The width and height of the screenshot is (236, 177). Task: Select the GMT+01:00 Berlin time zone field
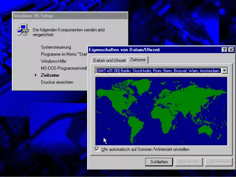(158, 71)
